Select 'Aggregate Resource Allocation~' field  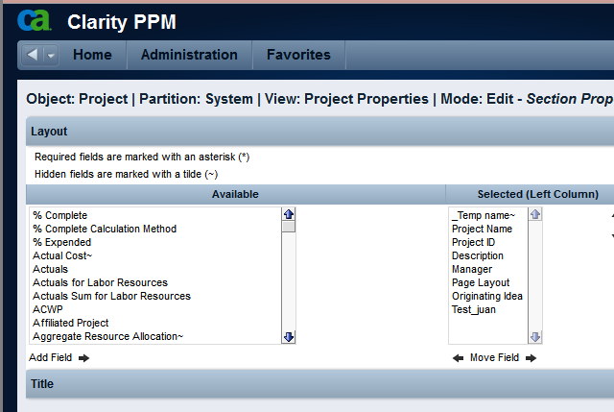pos(107,336)
